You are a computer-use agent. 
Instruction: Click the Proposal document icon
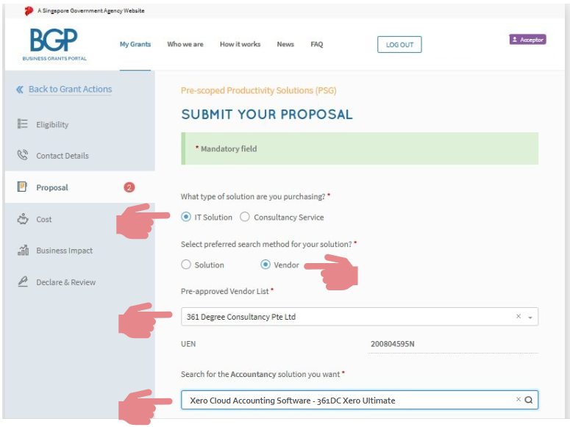[x=22, y=187]
